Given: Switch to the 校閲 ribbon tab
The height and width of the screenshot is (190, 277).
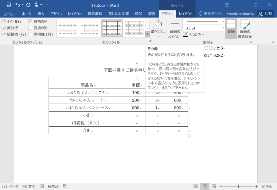Looking at the screenshot, I should coord(138,14).
